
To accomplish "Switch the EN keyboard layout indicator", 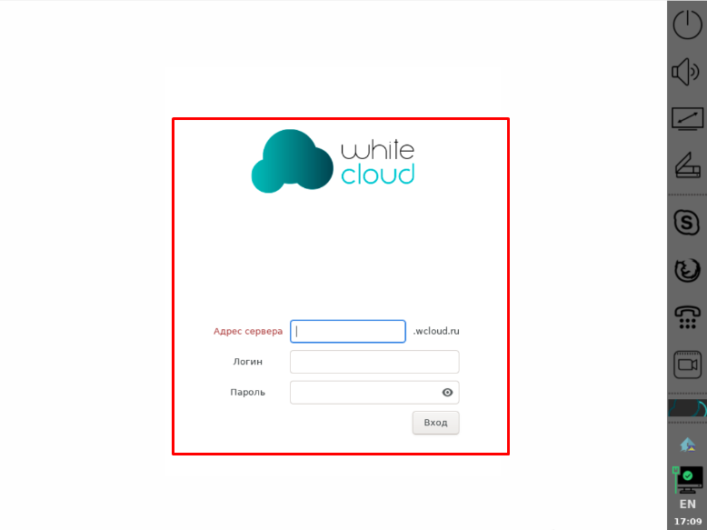I will pos(688,504).
